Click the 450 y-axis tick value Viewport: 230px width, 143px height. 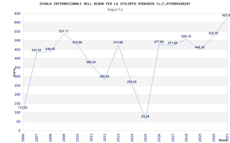[17, 49]
